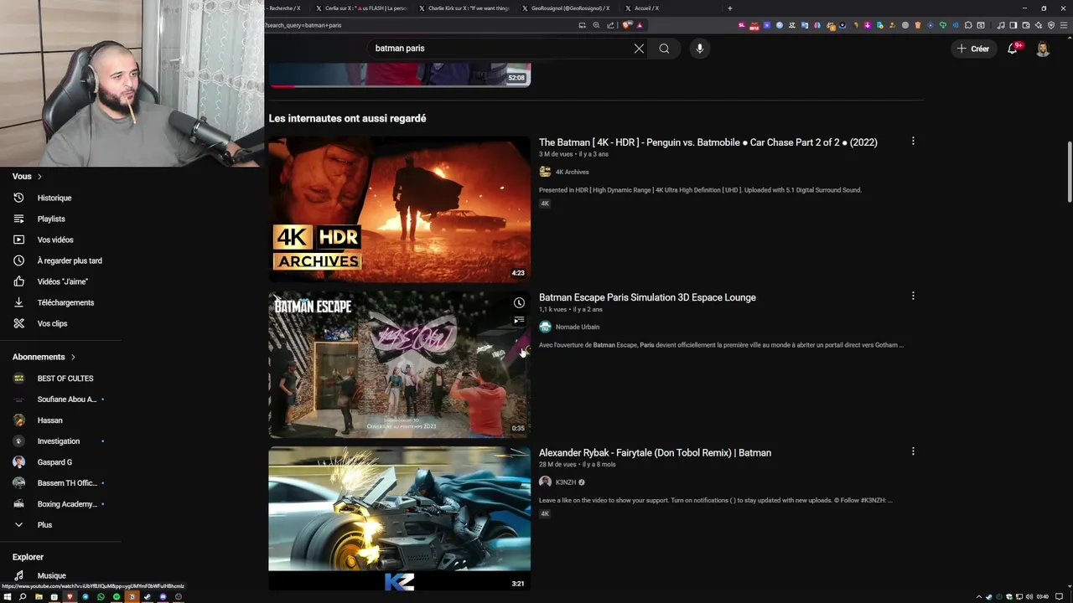Open The Batman Penguin vs. Batmobile title
The width and height of the screenshot is (1073, 603).
[708, 142]
